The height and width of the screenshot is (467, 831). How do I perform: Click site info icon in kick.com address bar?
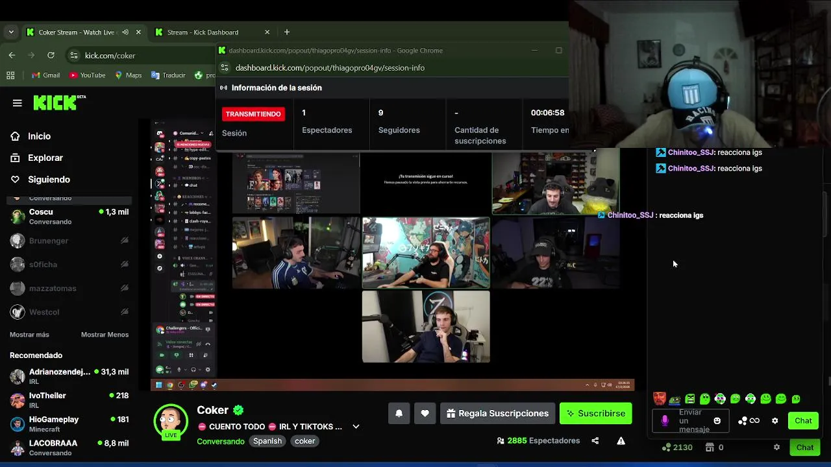(74, 55)
